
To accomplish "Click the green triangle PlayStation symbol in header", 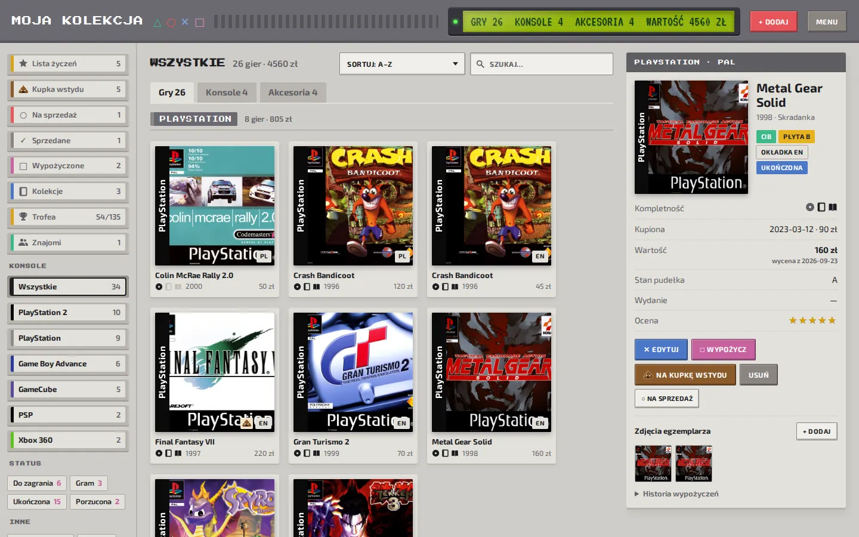I will click(157, 23).
